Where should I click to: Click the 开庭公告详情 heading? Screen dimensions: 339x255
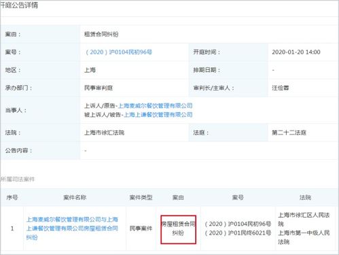point(19,5)
